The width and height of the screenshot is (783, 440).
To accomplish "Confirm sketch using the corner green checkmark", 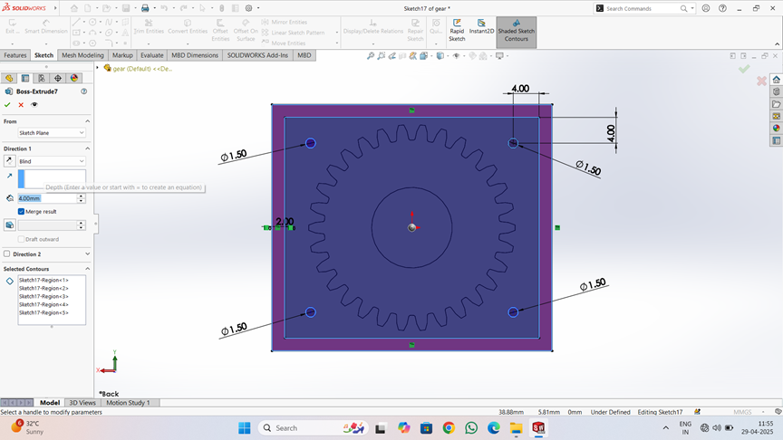I will coord(744,70).
